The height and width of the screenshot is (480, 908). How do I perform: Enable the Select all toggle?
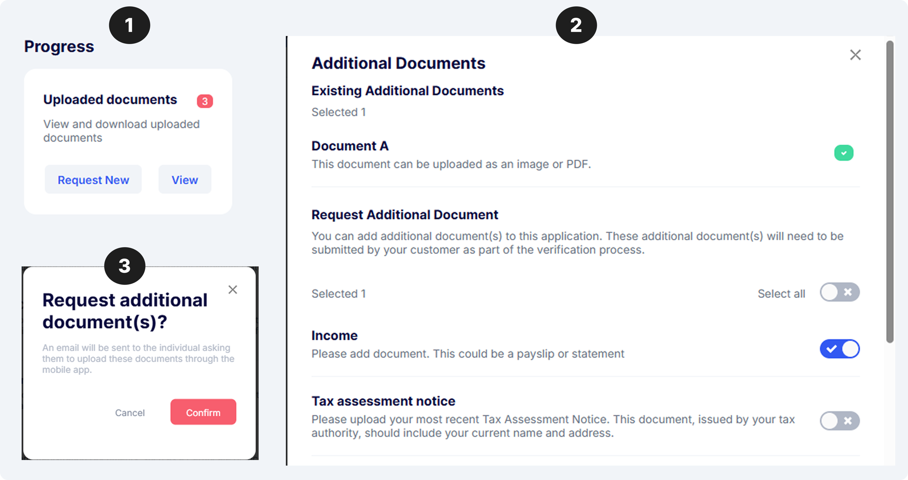coord(839,292)
